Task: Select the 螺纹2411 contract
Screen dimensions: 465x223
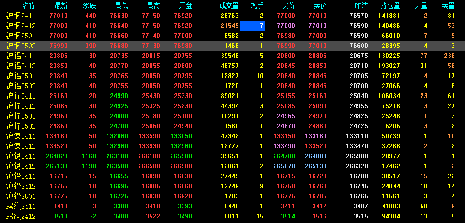Action: 21,206
